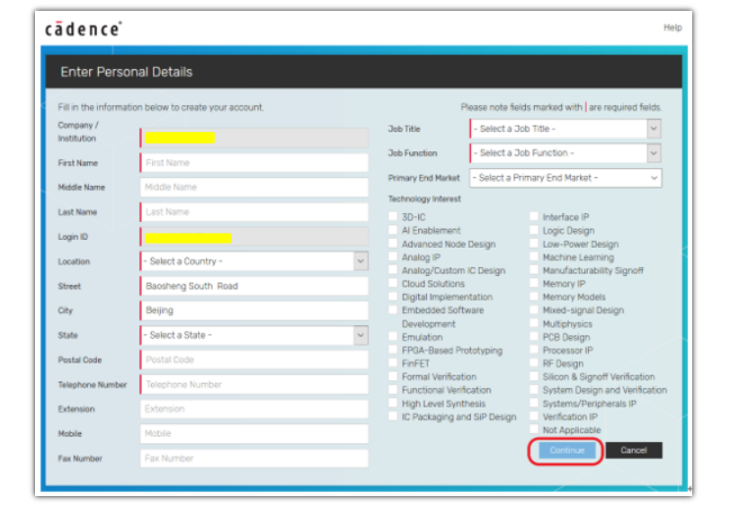The width and height of the screenshot is (730, 506).
Task: Click the Cadence logo
Action: point(83,30)
